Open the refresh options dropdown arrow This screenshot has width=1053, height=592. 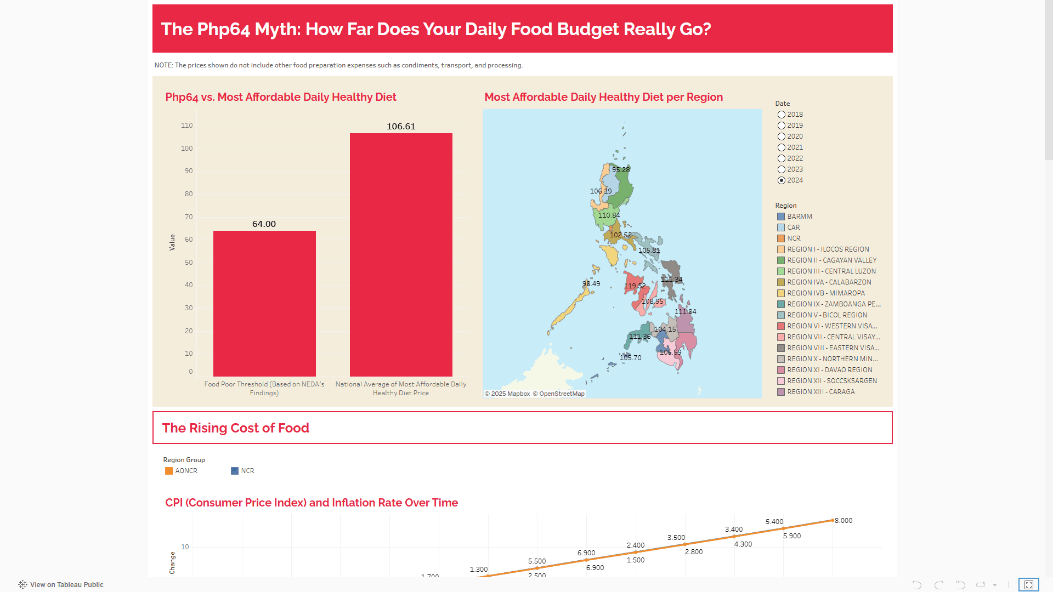click(995, 585)
